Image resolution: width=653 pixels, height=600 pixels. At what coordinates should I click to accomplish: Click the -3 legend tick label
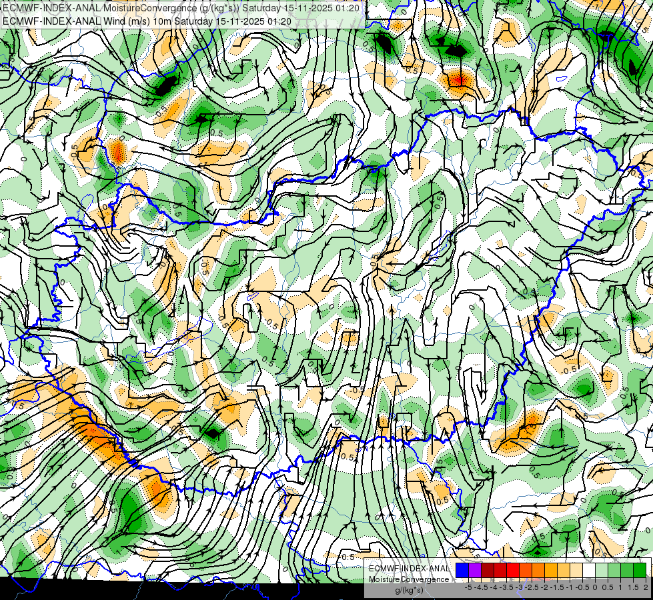(520, 587)
